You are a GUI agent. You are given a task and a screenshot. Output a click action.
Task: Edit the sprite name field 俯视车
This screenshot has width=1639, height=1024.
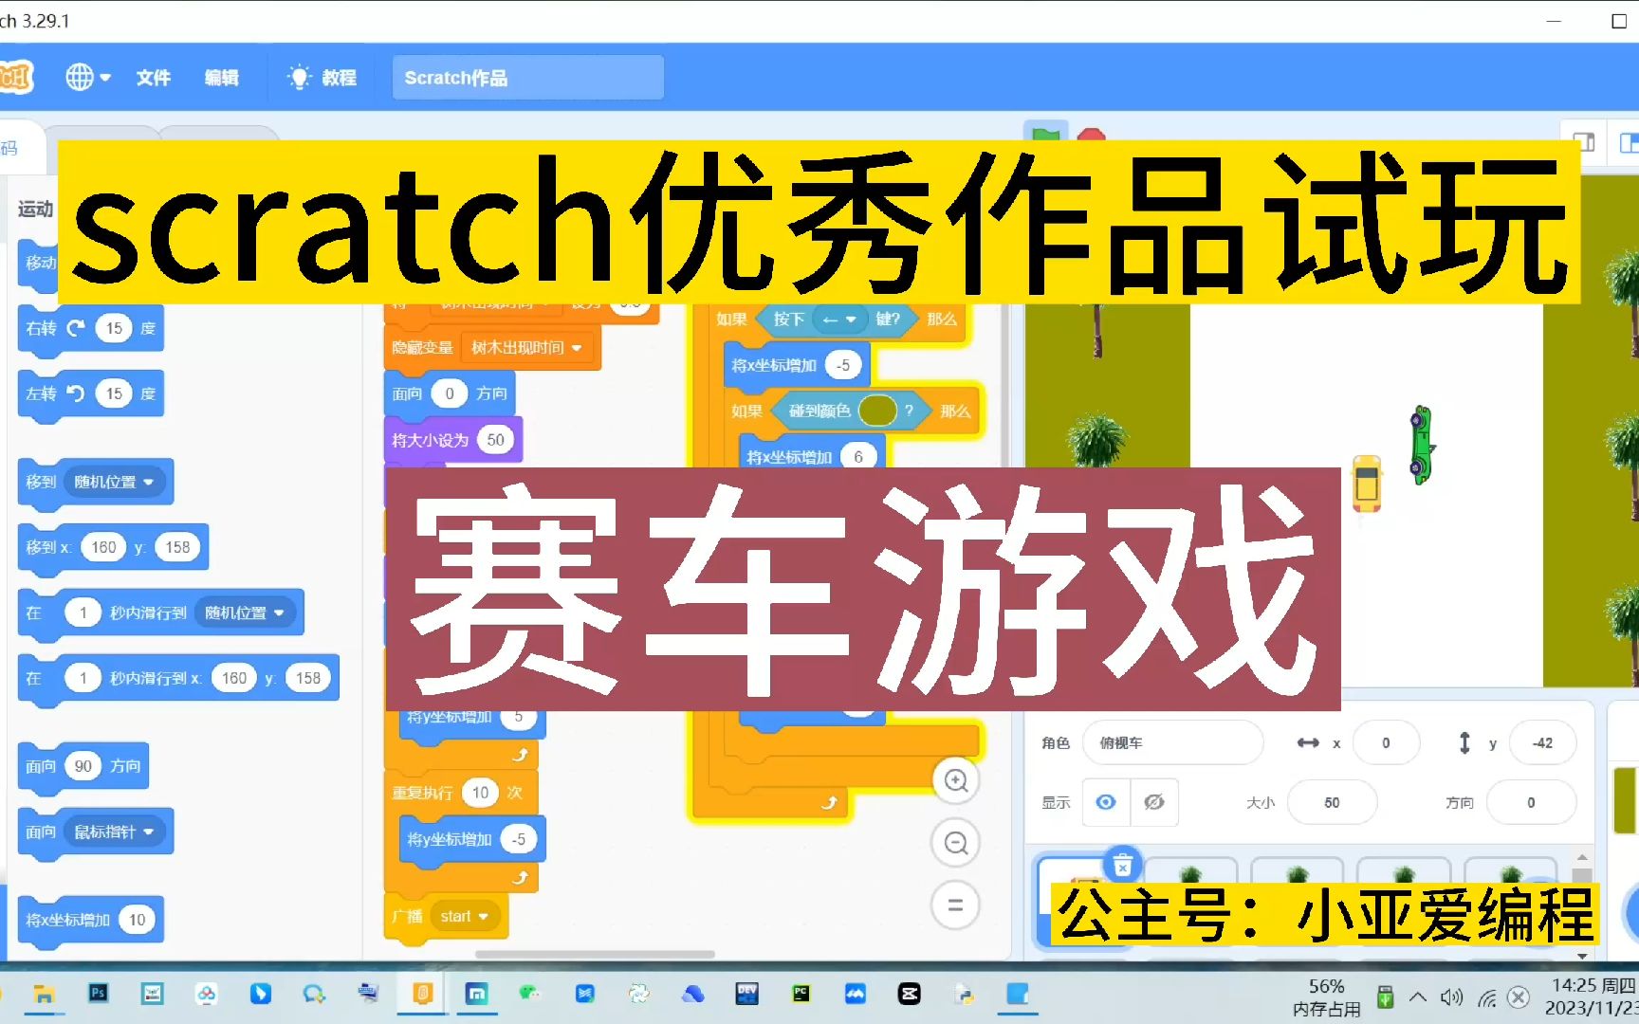pos(1172,742)
